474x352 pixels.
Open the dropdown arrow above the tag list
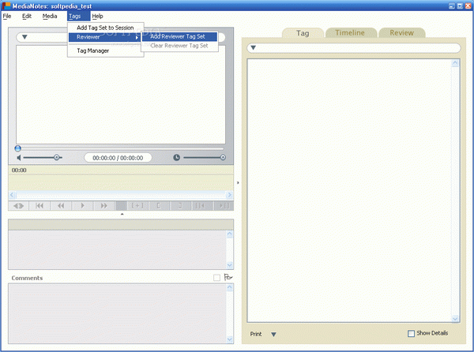(253, 49)
